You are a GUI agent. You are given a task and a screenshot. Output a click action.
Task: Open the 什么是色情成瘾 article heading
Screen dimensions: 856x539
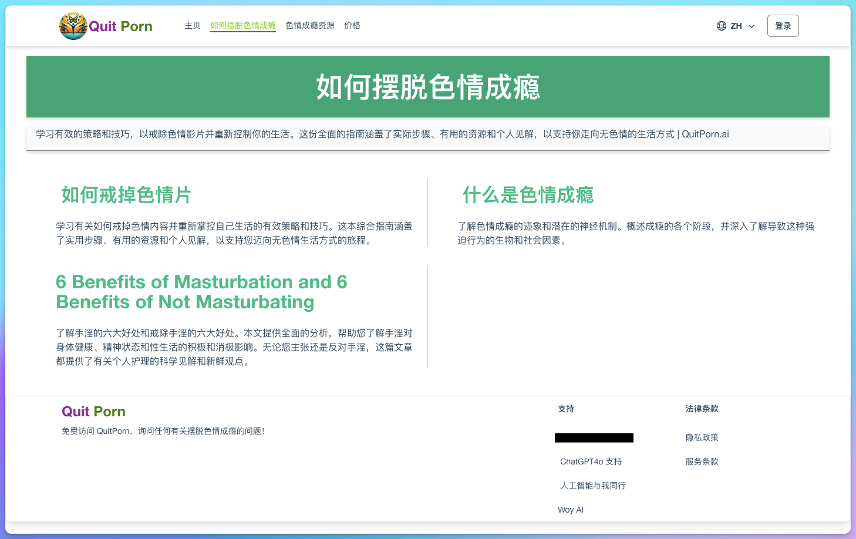point(528,195)
